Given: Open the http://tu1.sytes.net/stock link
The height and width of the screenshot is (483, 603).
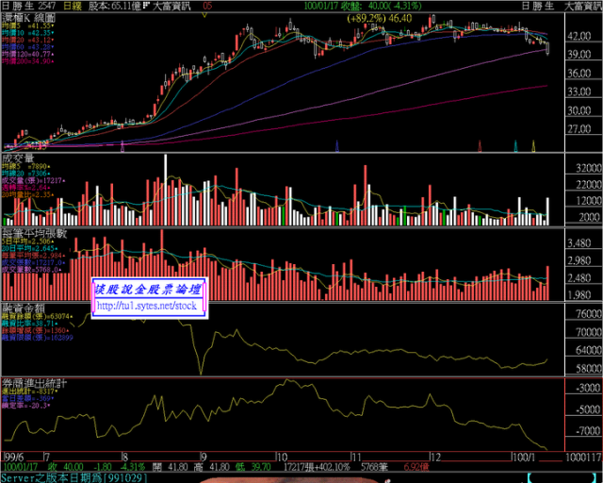Looking at the screenshot, I should [147, 306].
